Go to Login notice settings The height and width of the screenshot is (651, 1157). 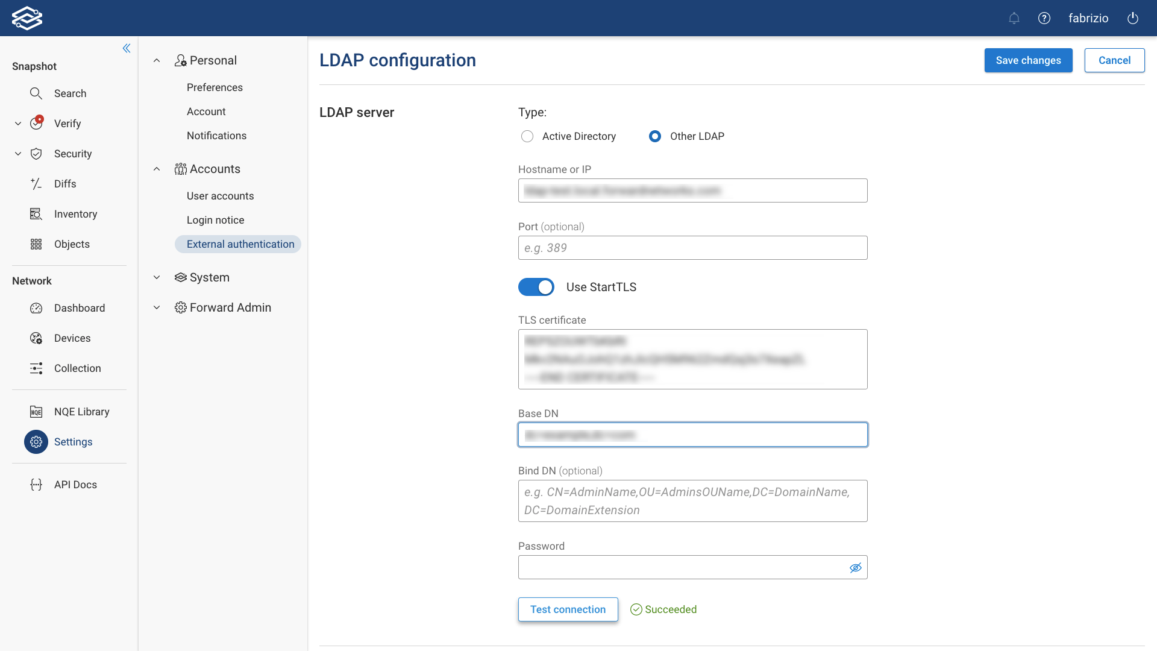[x=215, y=220]
